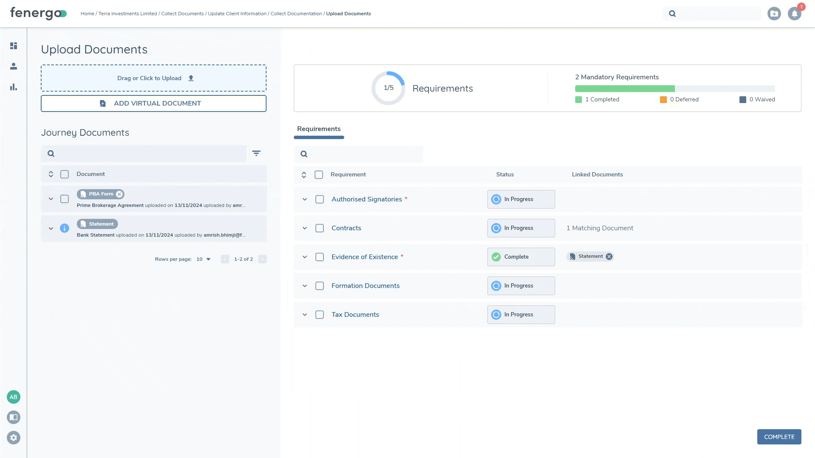Open the Rows per page dropdown
This screenshot has height=458, width=815.
(203, 259)
